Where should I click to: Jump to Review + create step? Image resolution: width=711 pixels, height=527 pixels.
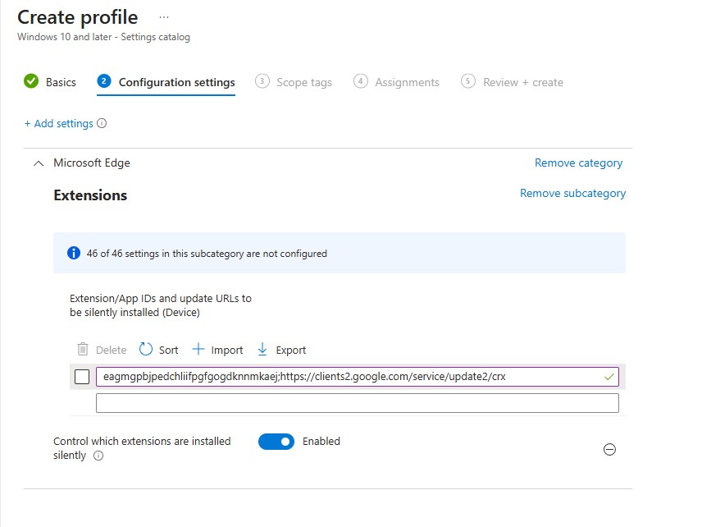tap(513, 82)
